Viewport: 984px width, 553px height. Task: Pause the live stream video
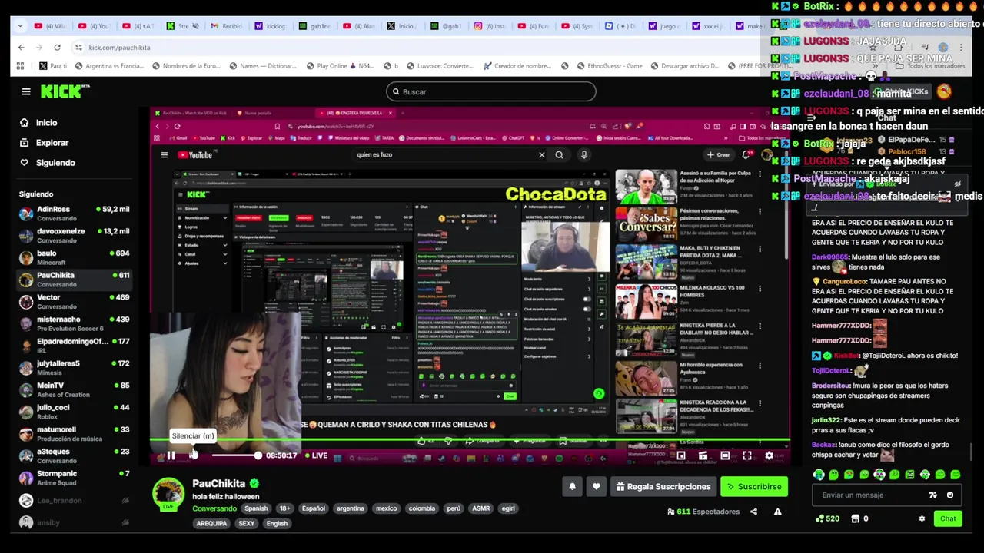tap(171, 455)
